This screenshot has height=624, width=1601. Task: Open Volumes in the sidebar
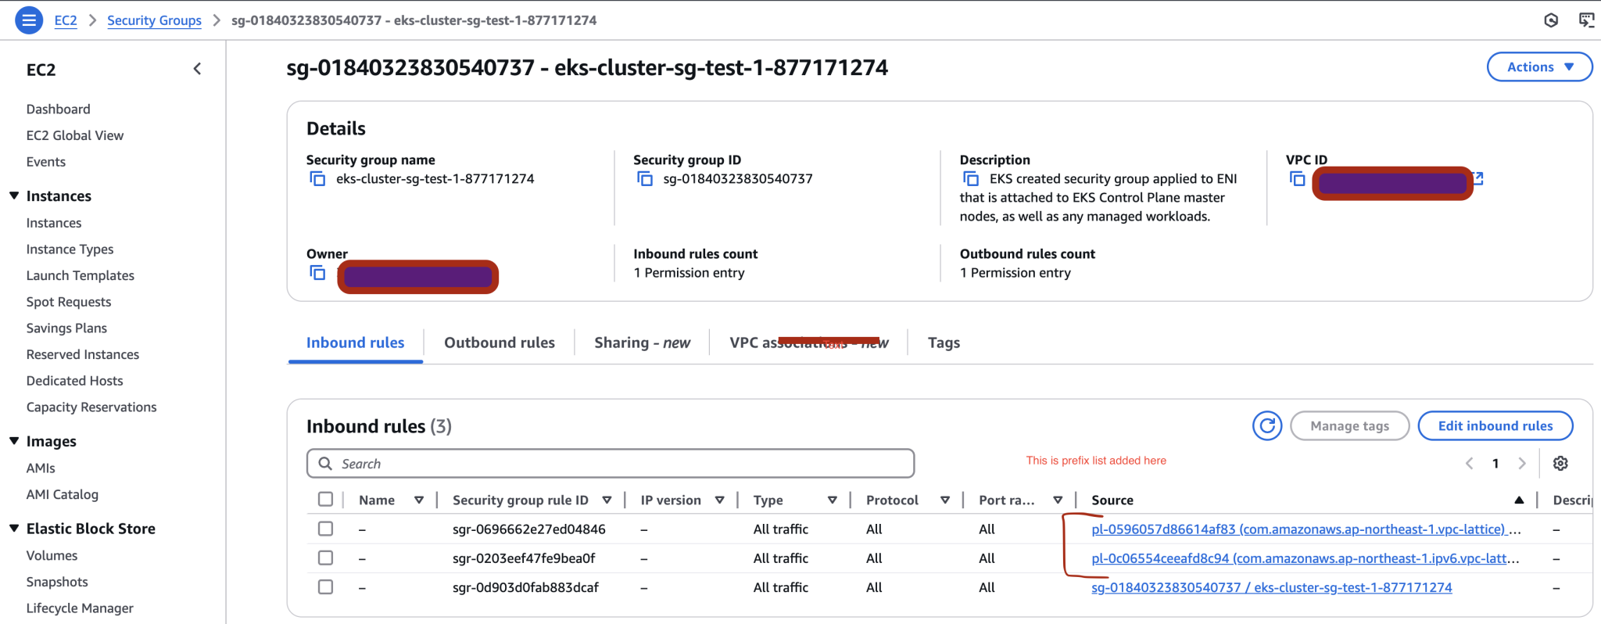(x=52, y=556)
